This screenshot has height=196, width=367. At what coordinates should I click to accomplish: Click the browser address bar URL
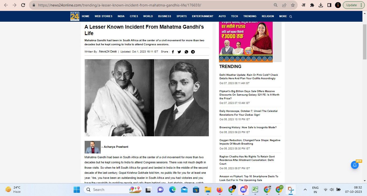pos(120,5)
